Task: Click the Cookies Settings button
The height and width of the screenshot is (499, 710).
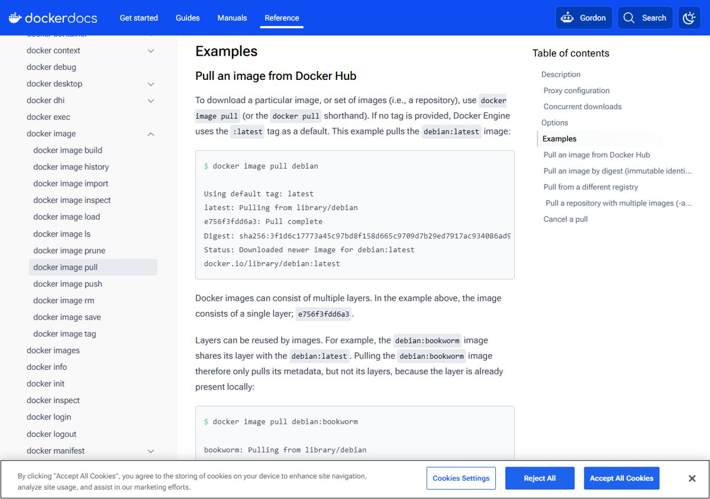Action: (x=461, y=478)
